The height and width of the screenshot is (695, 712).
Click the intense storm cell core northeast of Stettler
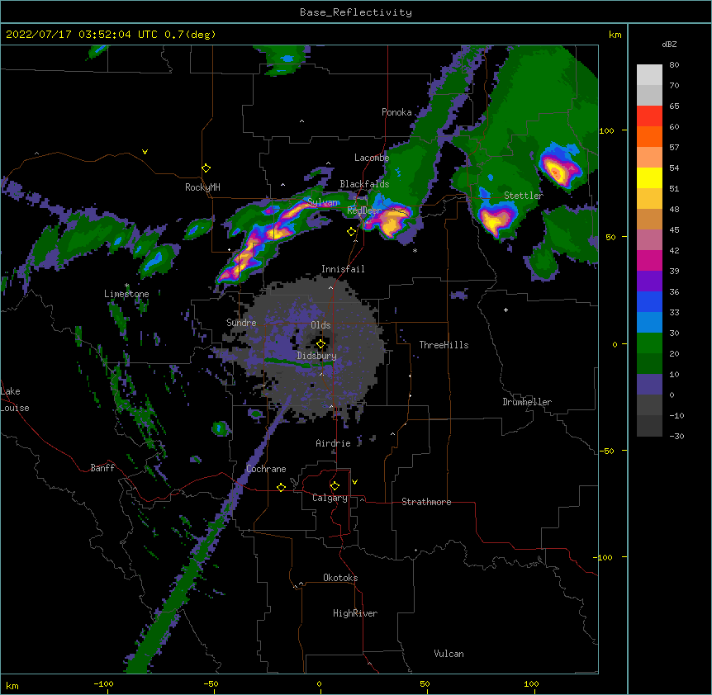[x=556, y=171]
